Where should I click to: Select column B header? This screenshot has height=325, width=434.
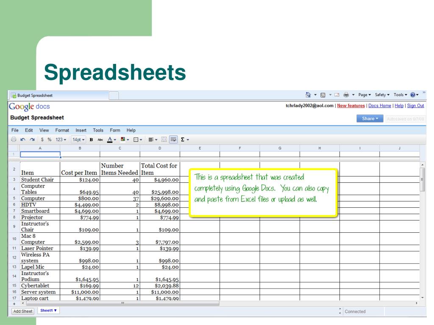click(x=80, y=149)
